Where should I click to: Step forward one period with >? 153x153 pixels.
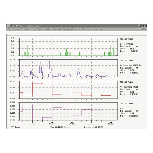(92, 29)
